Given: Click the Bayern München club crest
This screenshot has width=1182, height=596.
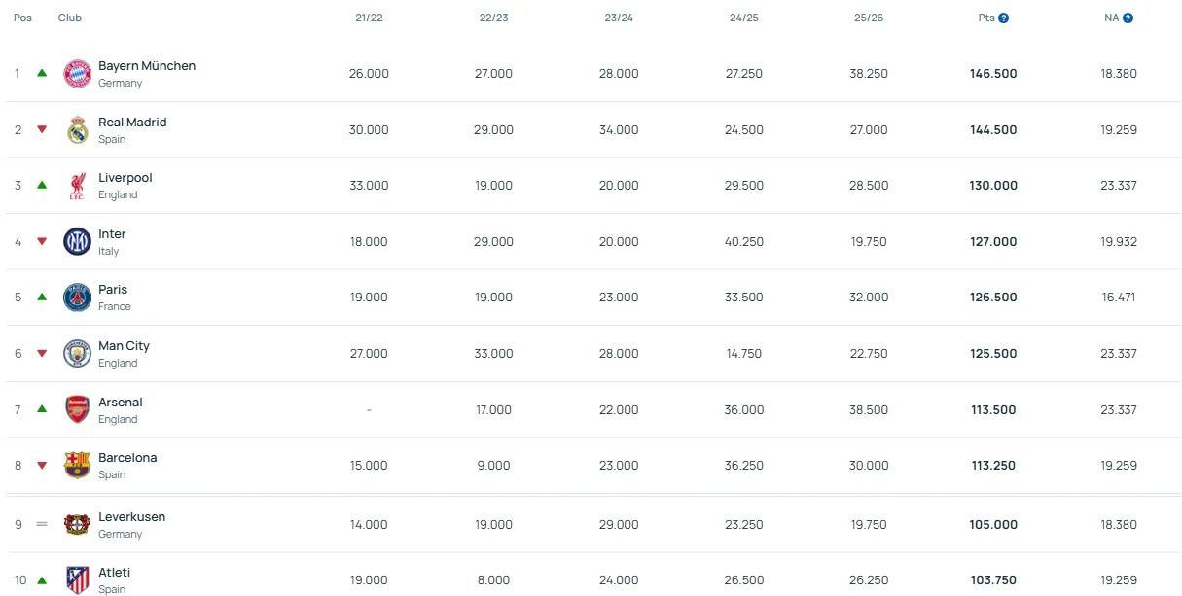Looking at the screenshot, I should click(77, 74).
